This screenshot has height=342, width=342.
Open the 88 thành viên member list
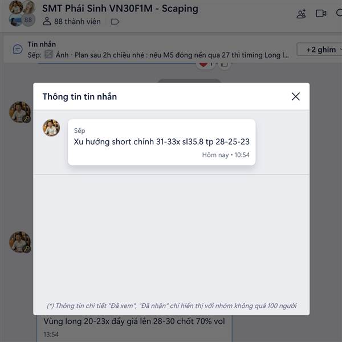coord(72,22)
